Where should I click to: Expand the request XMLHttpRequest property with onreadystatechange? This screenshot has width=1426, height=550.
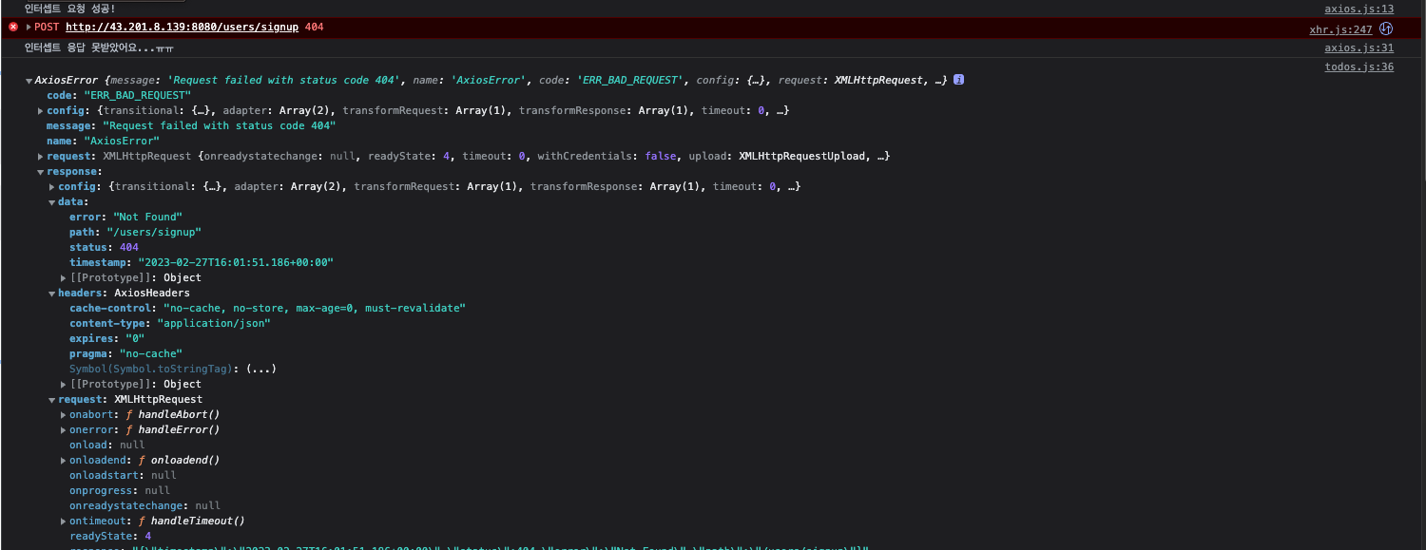(40, 157)
